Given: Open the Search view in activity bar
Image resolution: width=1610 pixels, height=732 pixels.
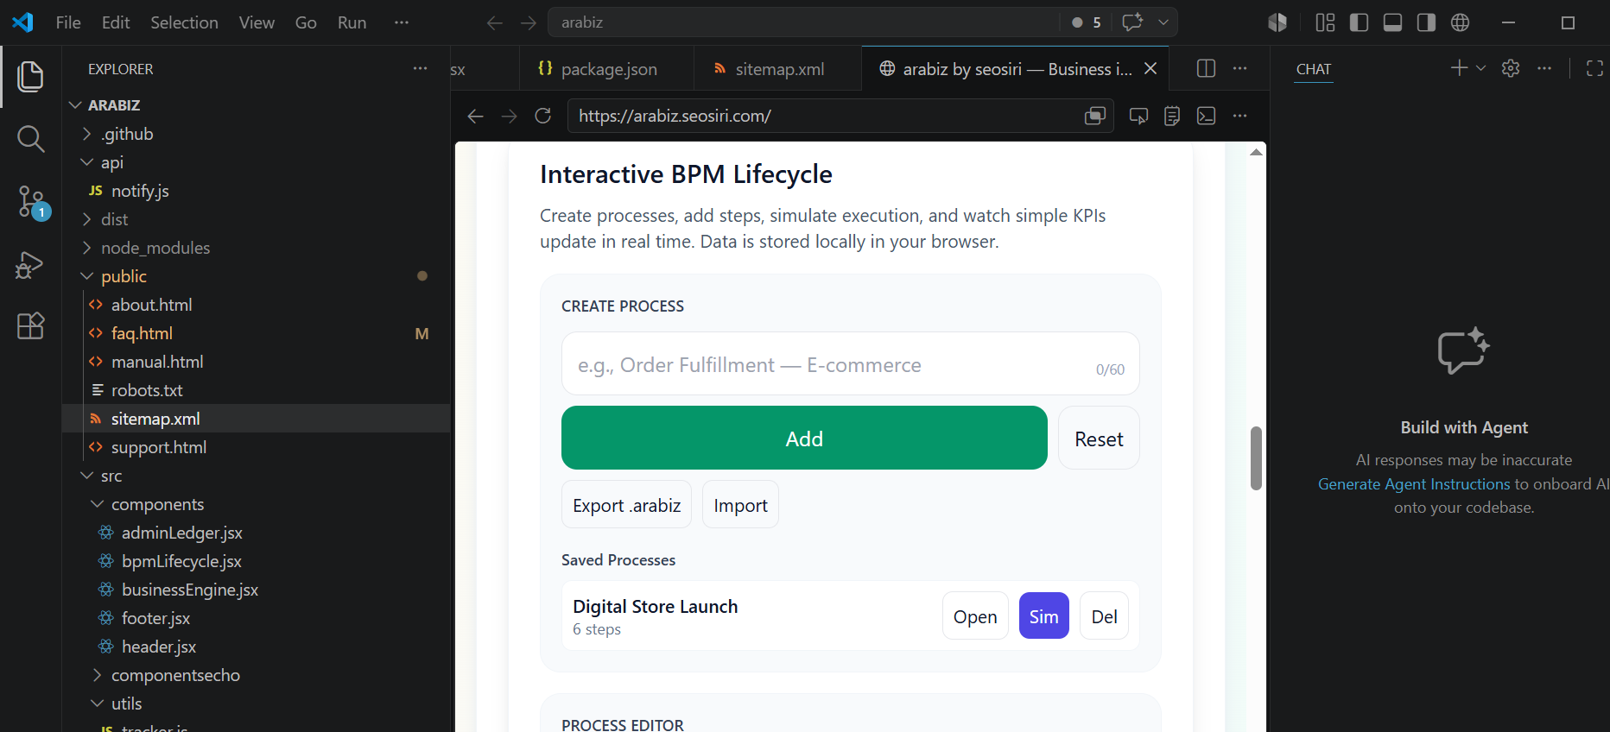Looking at the screenshot, I should point(30,138).
